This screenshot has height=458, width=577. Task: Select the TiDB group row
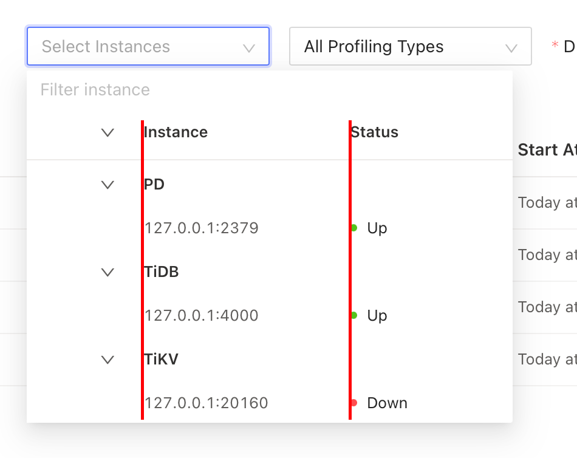(x=269, y=272)
